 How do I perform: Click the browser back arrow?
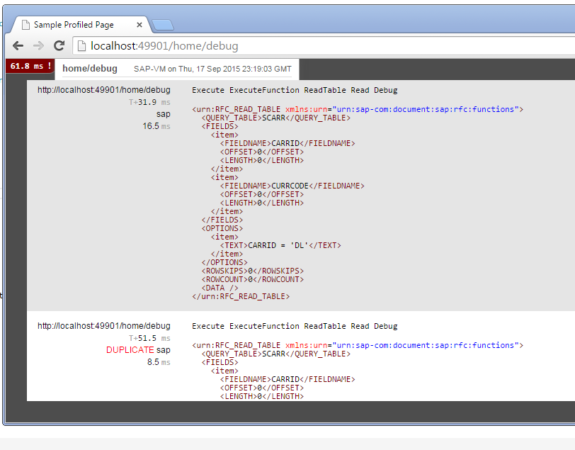pyautogui.click(x=18, y=46)
